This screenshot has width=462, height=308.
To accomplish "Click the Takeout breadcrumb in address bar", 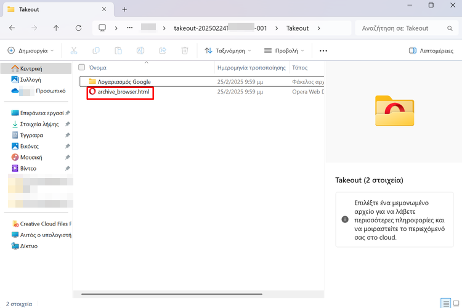I will [x=298, y=28].
